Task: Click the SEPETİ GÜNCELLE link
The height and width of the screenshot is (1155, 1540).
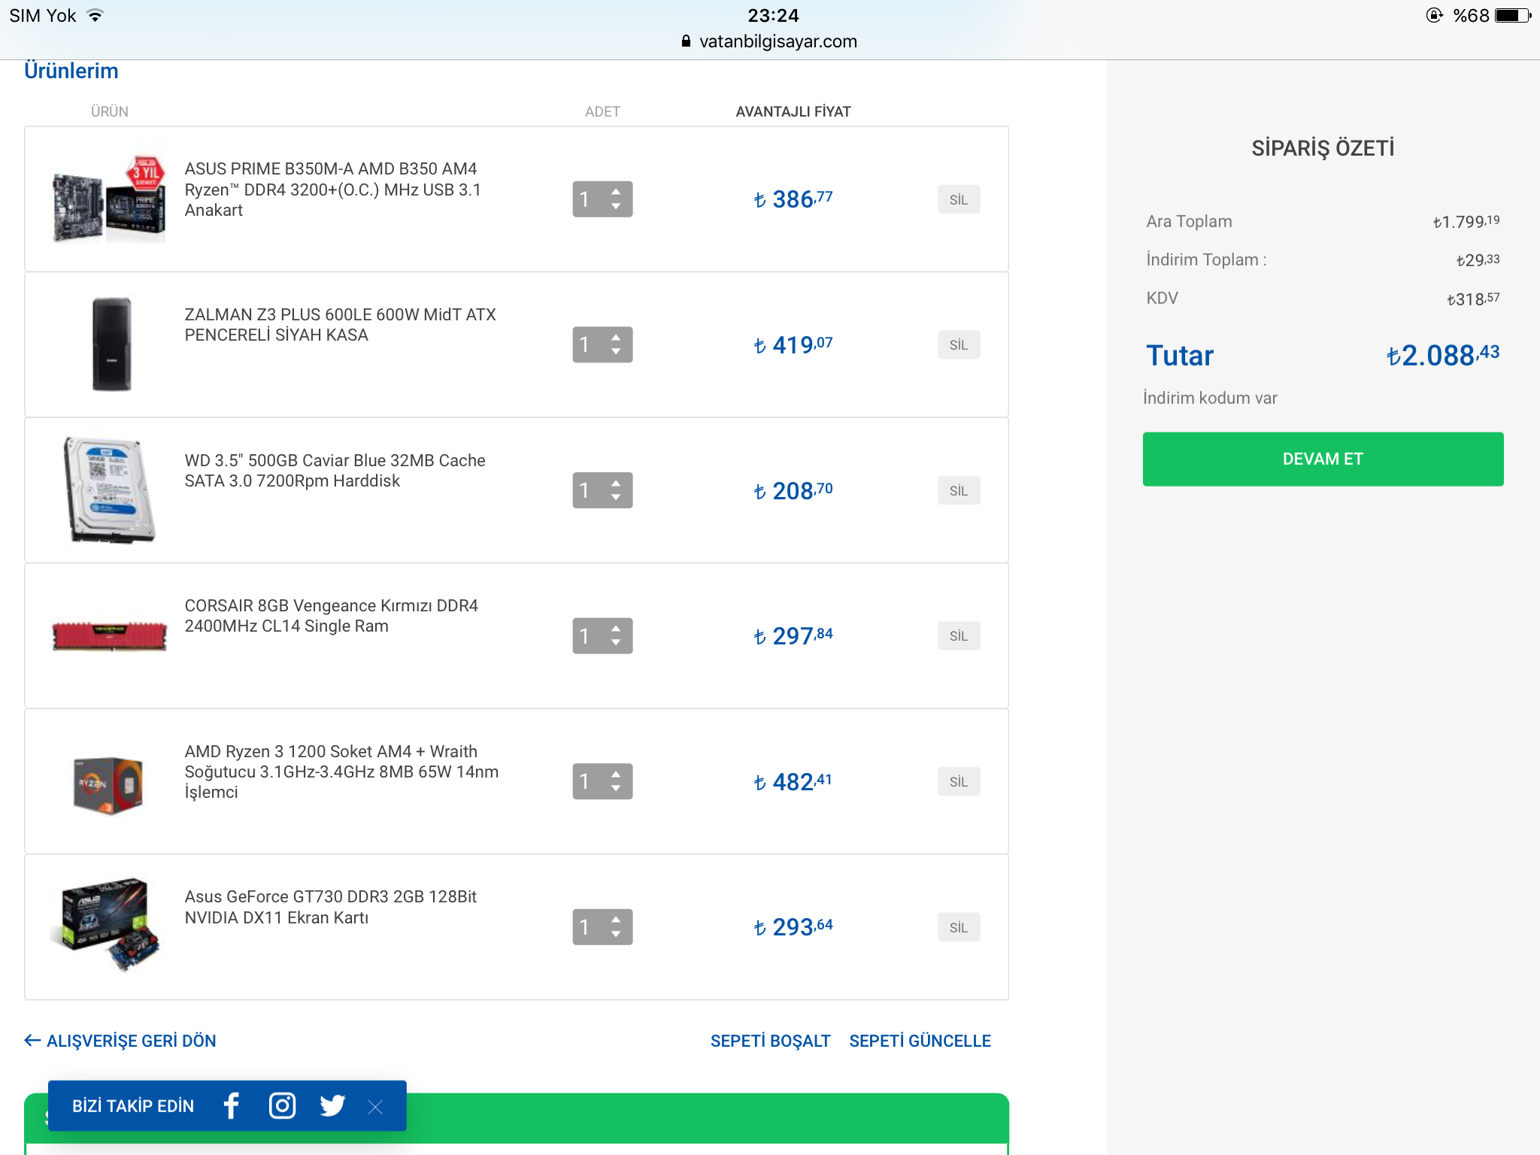Action: coord(920,1041)
